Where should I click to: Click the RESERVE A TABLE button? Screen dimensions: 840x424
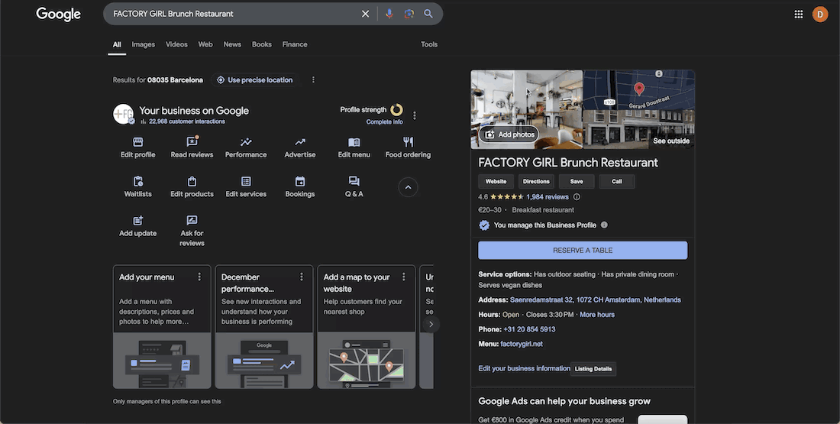[x=583, y=251]
